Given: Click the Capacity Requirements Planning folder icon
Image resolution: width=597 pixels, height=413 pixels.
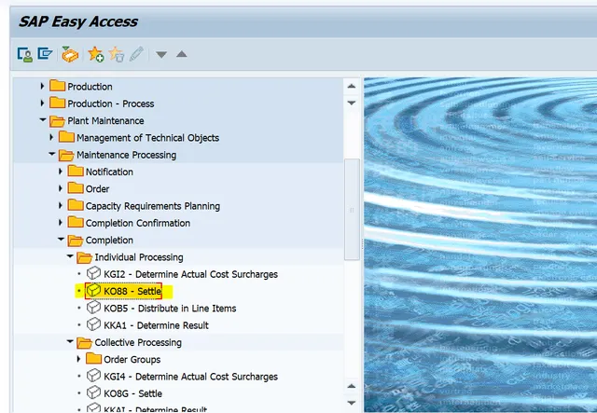Looking at the screenshot, I should point(76,205).
